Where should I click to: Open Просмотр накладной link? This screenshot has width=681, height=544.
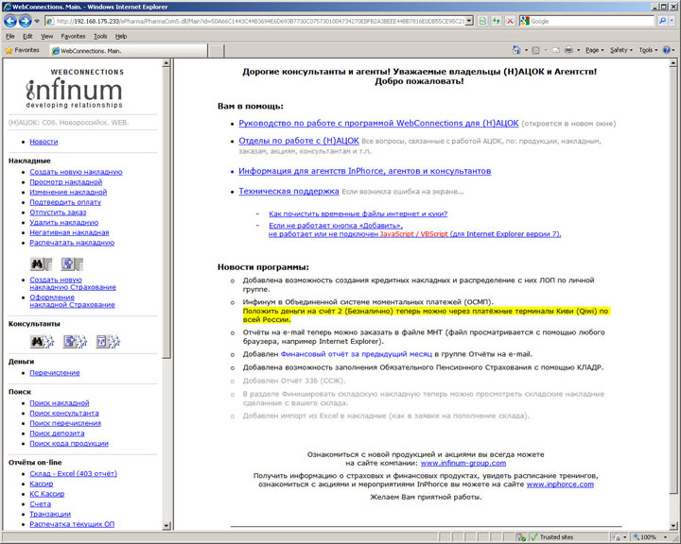point(65,181)
